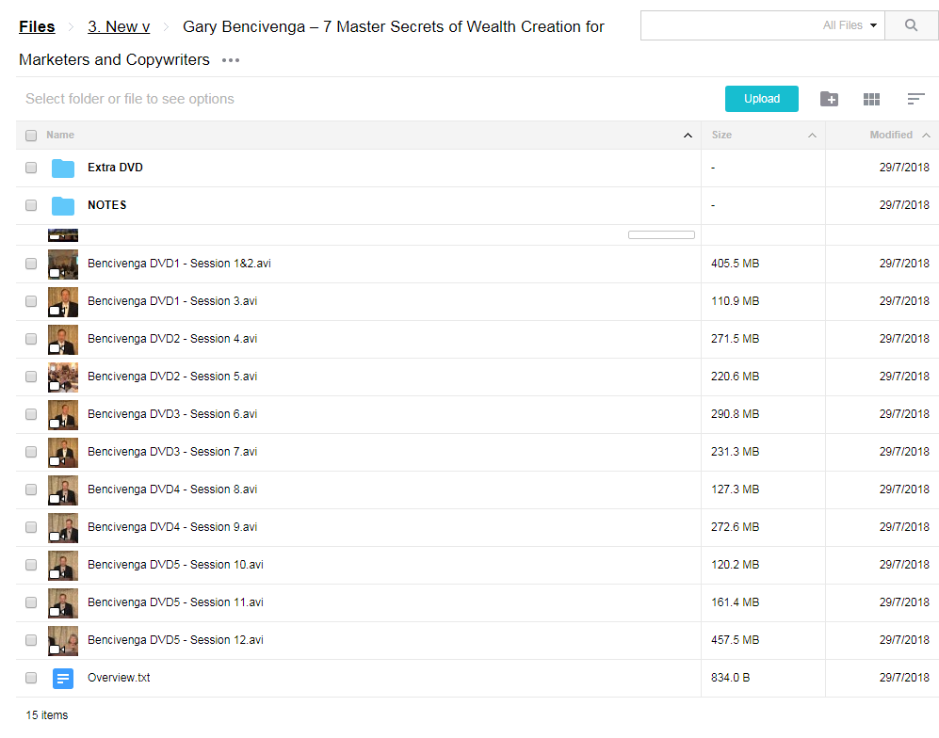Open Session 5 video thumbnail
The height and width of the screenshot is (738, 939).
pos(63,377)
